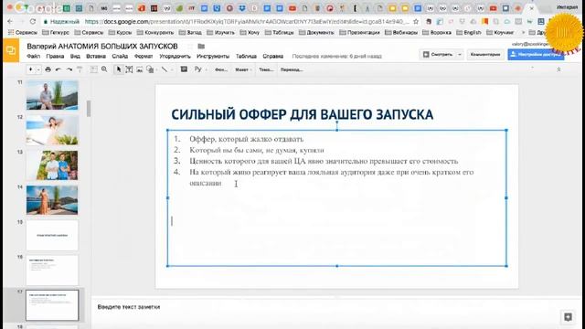This screenshot has width=585, height=329.
Task: Click the insert image icon
Action: (140, 69)
